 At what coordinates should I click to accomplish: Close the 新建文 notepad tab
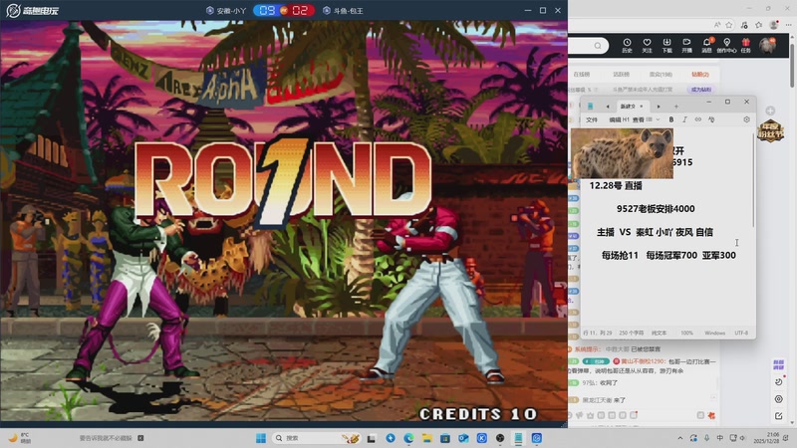642,107
